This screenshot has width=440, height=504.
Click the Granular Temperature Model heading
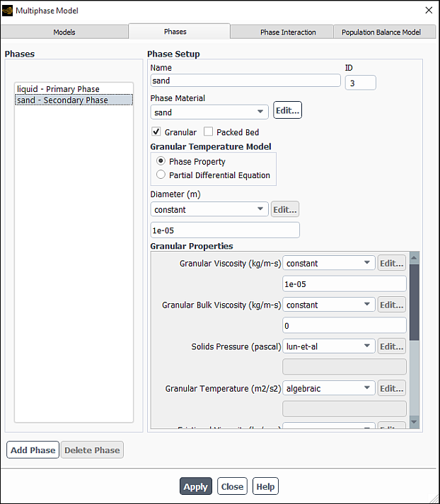211,146
